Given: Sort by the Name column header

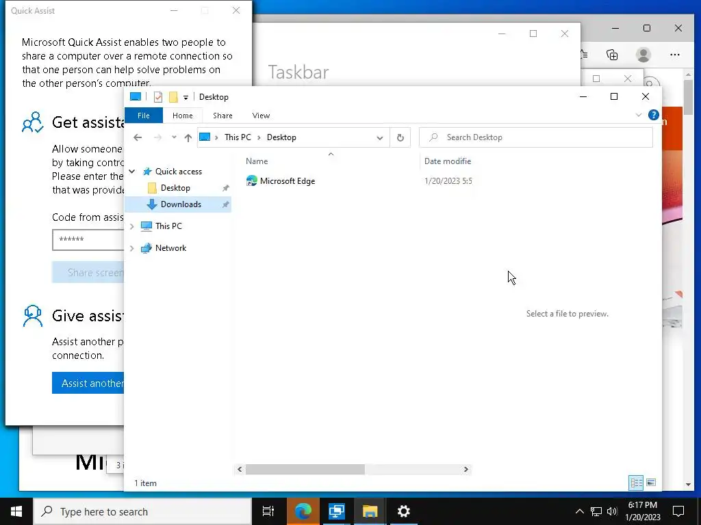Looking at the screenshot, I should (x=257, y=161).
